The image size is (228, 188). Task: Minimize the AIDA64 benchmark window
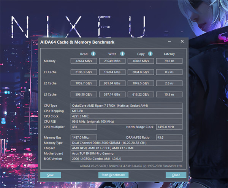pos(173,41)
